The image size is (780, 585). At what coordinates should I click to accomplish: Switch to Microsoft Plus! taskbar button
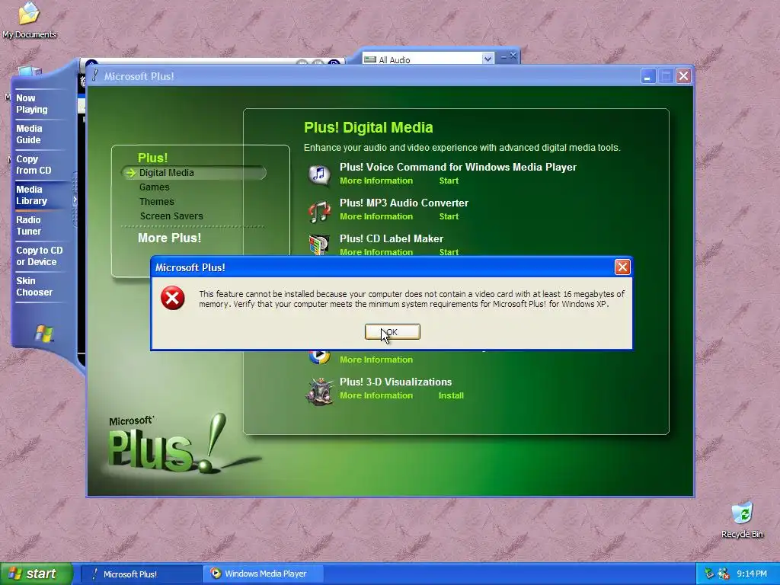click(x=141, y=574)
